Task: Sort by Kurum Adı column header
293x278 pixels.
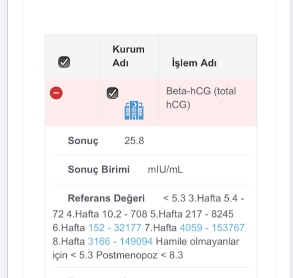Action: tap(128, 56)
